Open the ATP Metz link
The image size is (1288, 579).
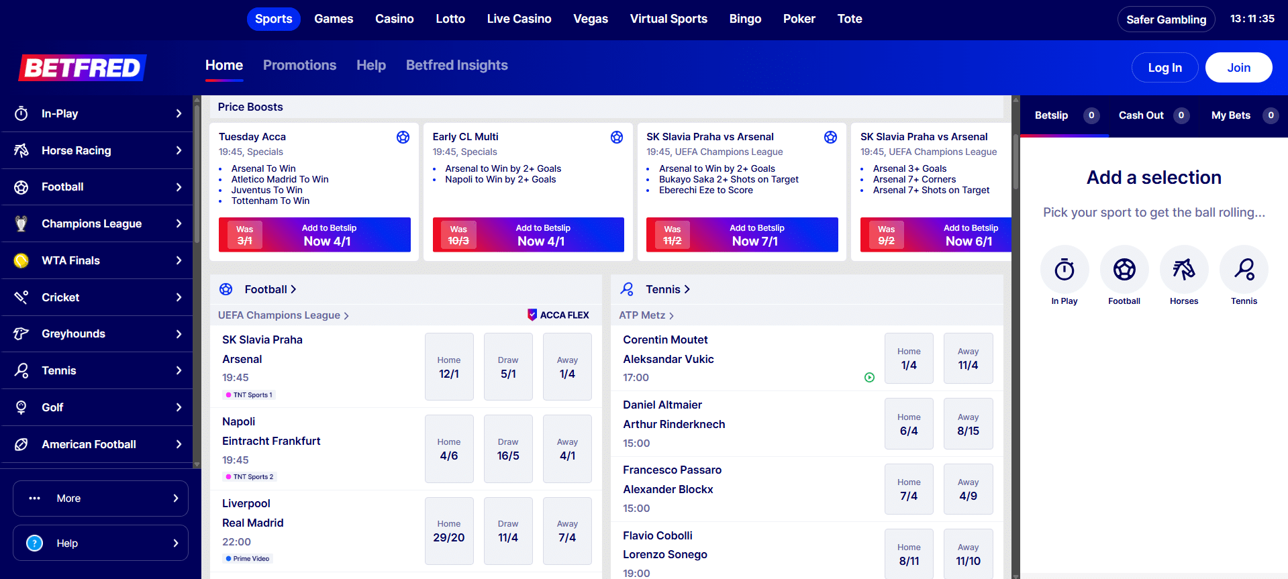pos(646,315)
